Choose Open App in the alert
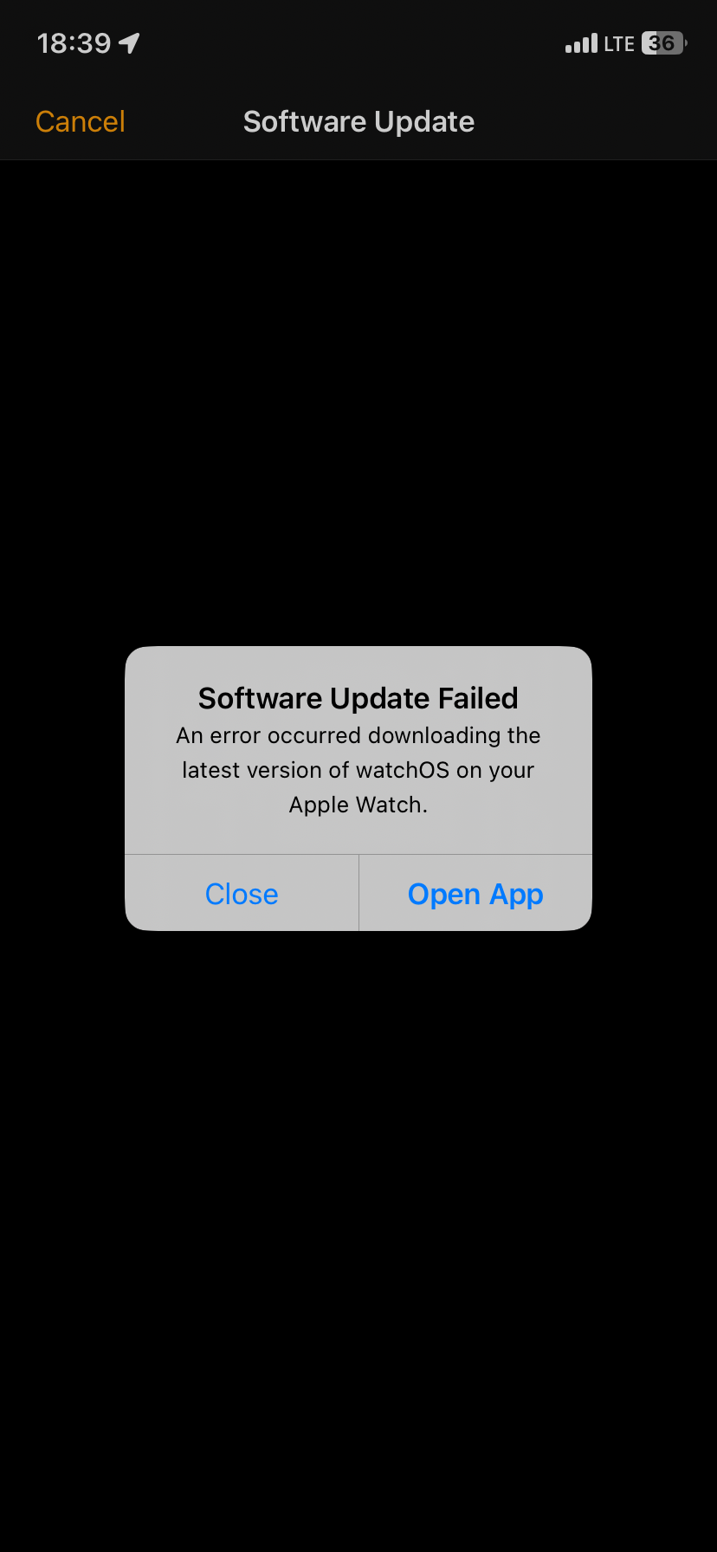This screenshot has width=717, height=1552. point(475,894)
